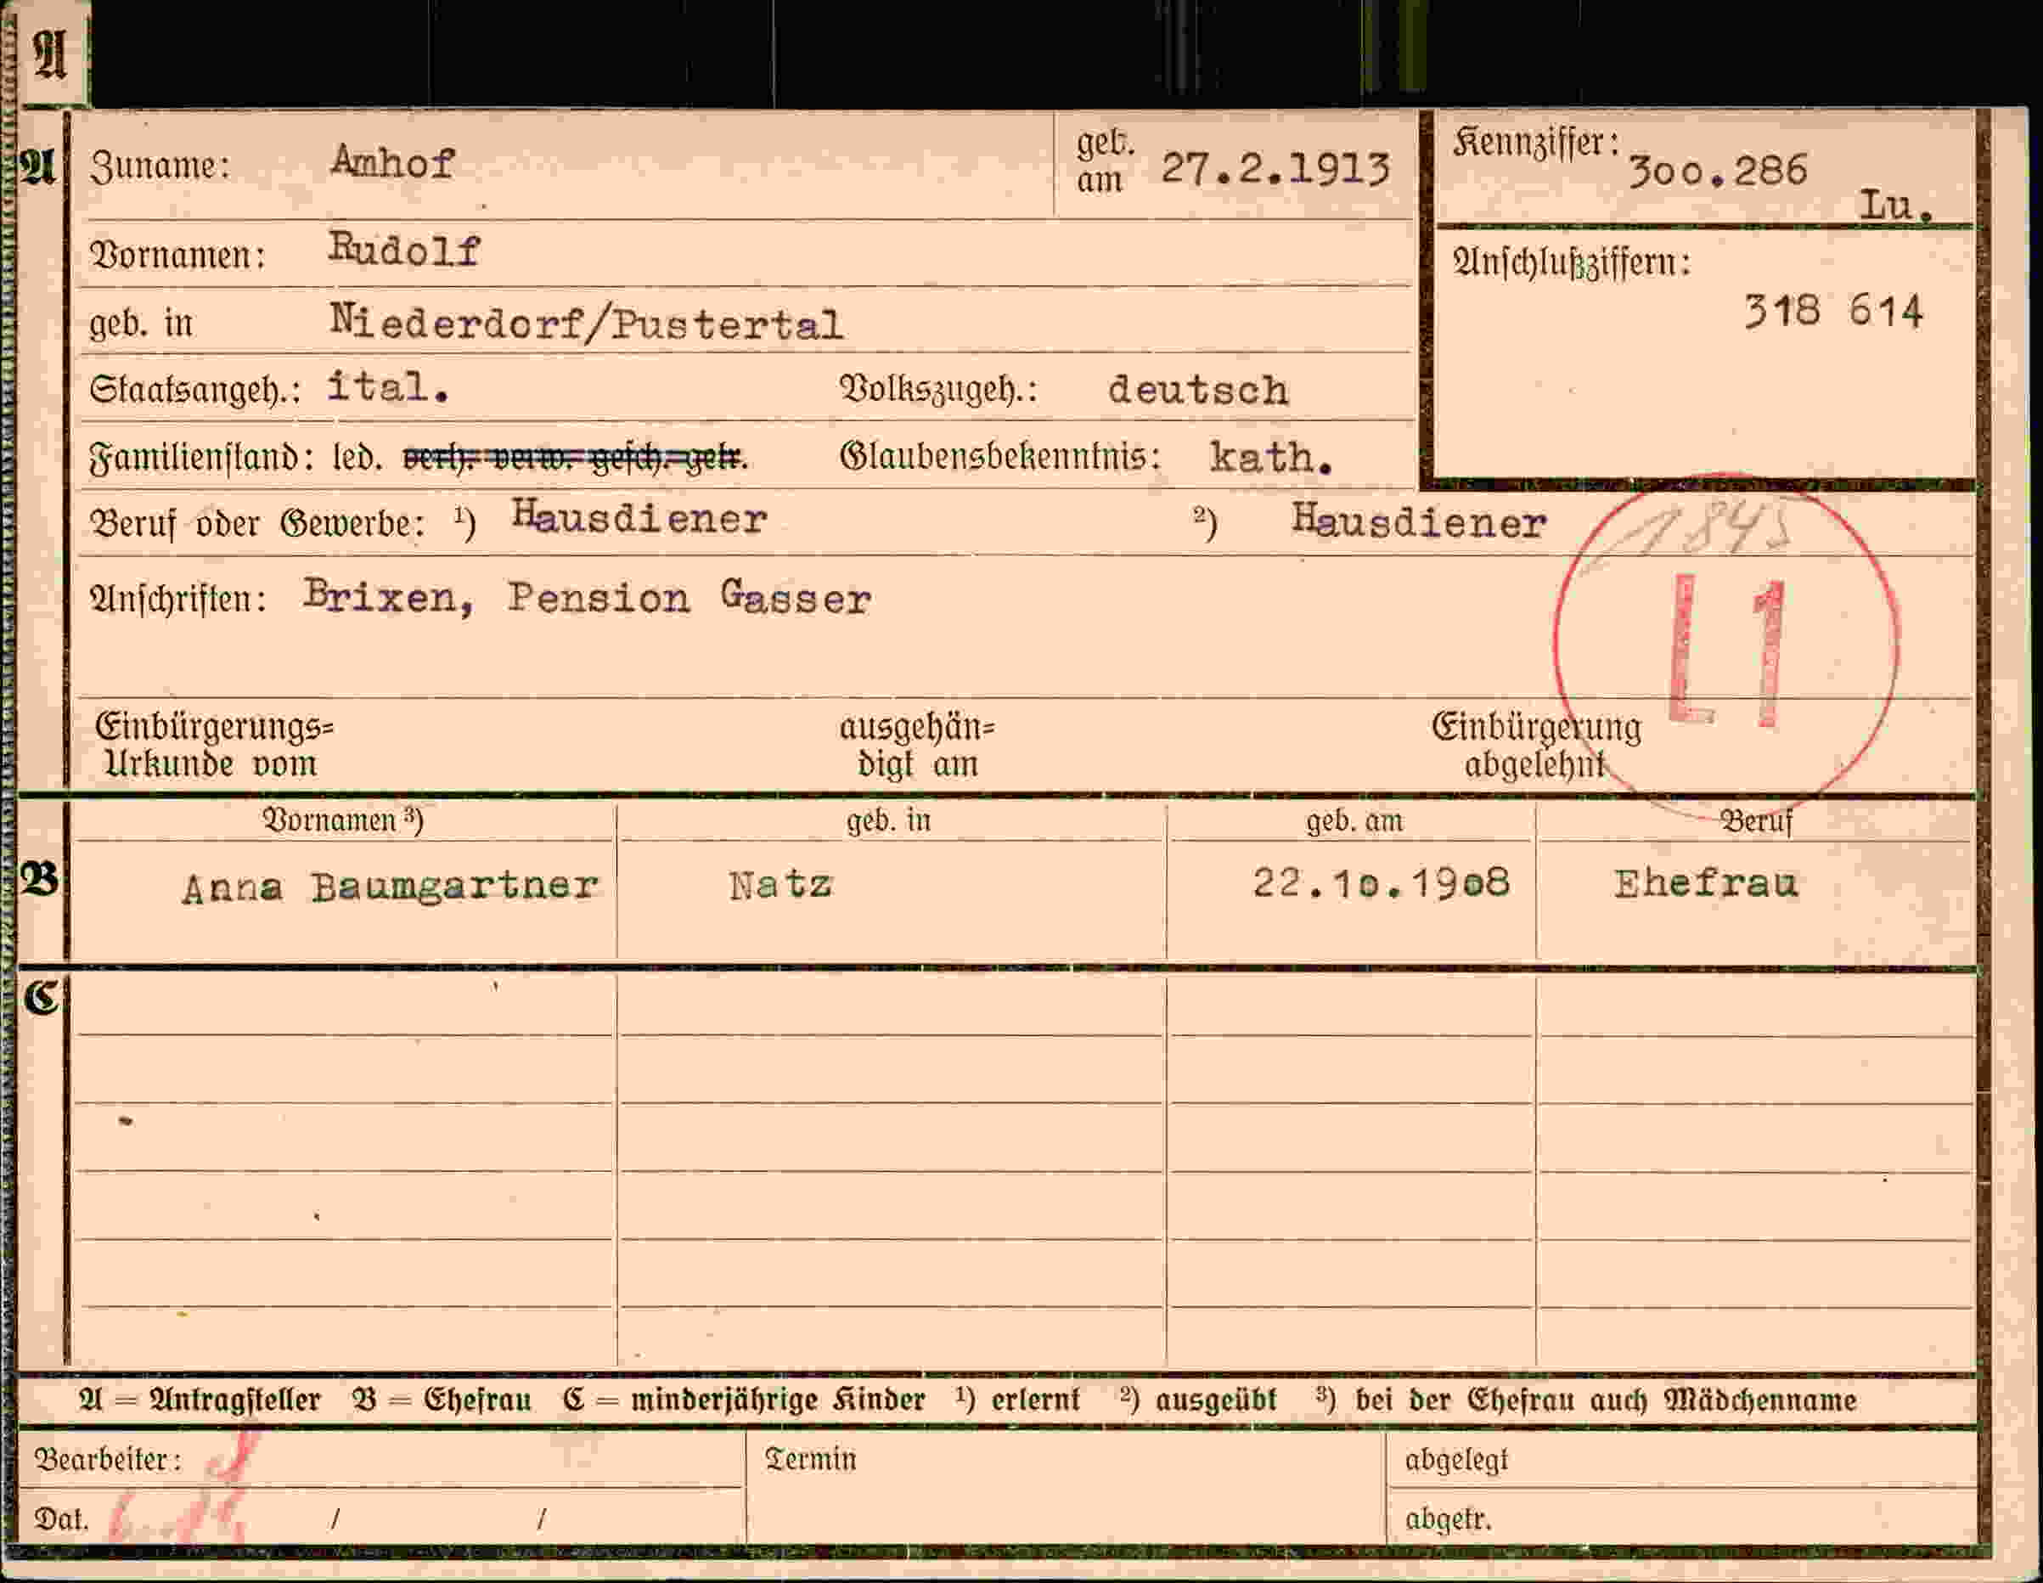Click the red circular "L1" stamp
This screenshot has width=2043, height=1583.
[x=1727, y=645]
